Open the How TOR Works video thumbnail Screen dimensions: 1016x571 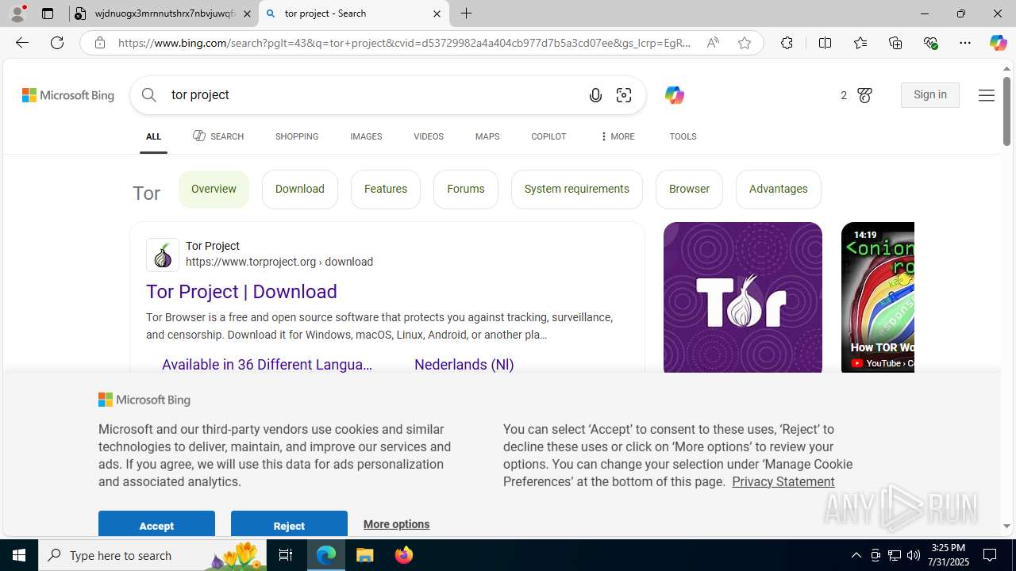pyautogui.click(x=878, y=297)
